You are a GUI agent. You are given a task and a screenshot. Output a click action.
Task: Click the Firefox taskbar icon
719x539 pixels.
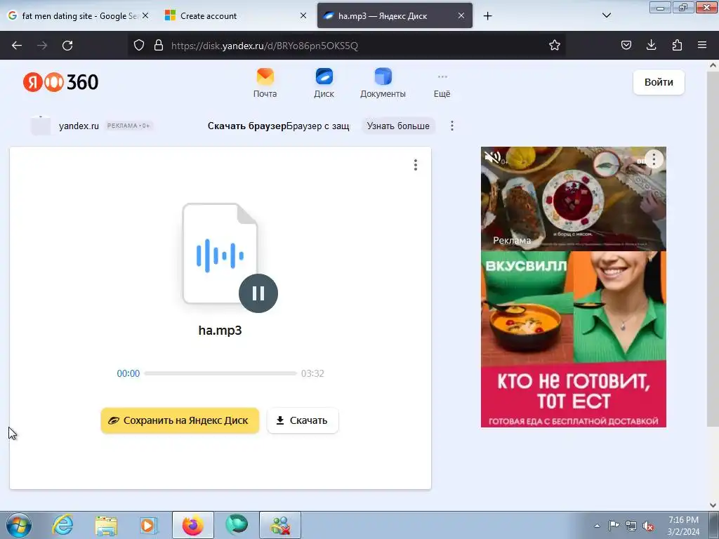pyautogui.click(x=192, y=525)
